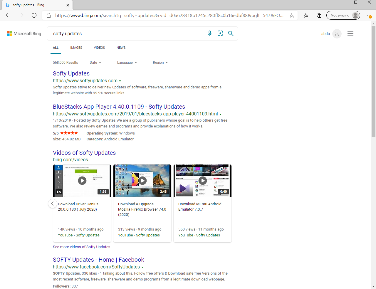376x289 pixels.
Task: Search using voice microphone icon
Action: pyautogui.click(x=210, y=33)
